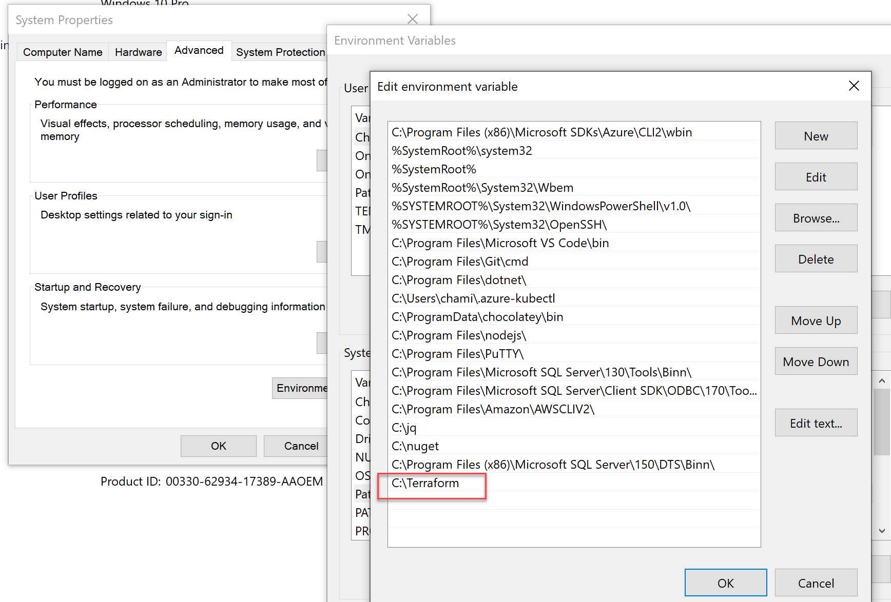Switch to the Hardware tab
891x602 pixels.
[x=138, y=52]
